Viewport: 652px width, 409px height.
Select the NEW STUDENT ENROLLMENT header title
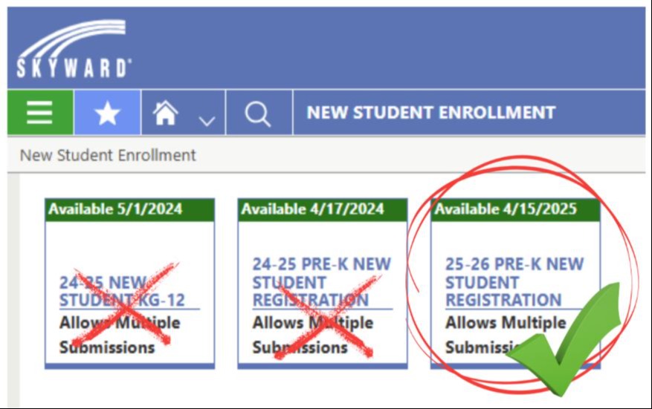(x=431, y=113)
